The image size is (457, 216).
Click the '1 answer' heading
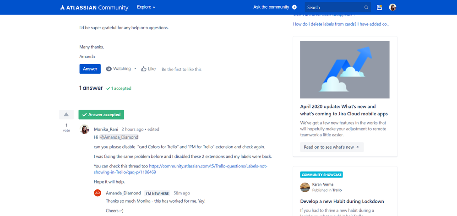(x=91, y=88)
